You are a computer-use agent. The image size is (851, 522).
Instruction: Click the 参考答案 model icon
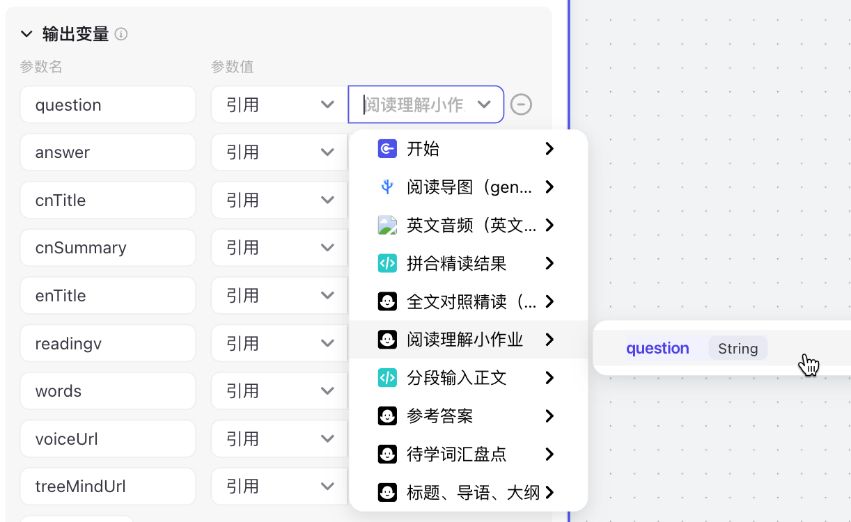point(387,416)
